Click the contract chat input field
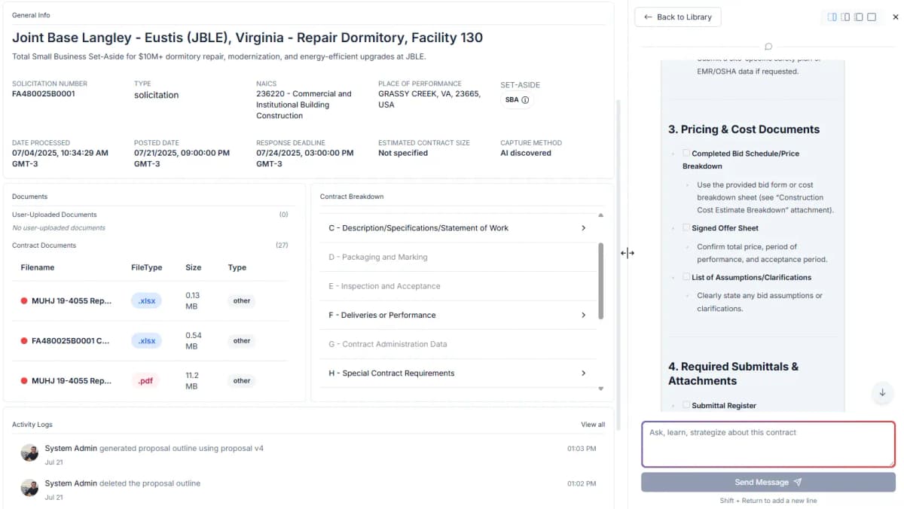Viewport: 904px width, 509px height. (768, 444)
